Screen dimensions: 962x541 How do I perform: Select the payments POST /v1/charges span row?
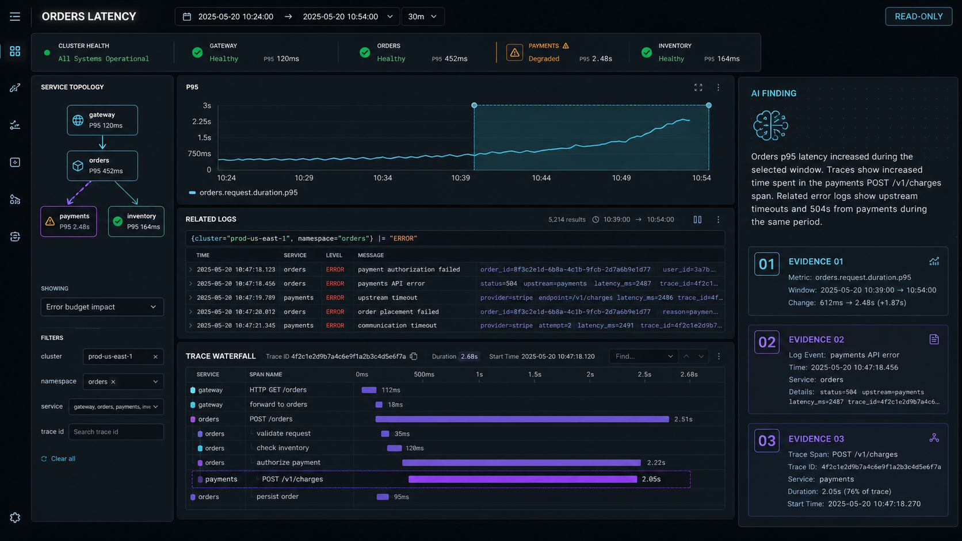tap(441, 479)
